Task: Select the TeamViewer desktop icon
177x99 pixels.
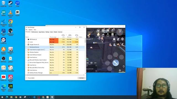Action: [4, 41]
